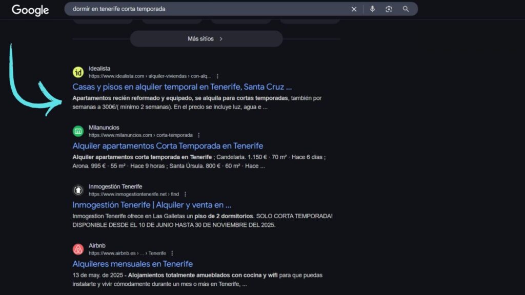Click snippet text 'SOLO CORTA TEMPORADA!'
The height and width of the screenshot is (295, 525).
coord(294,216)
